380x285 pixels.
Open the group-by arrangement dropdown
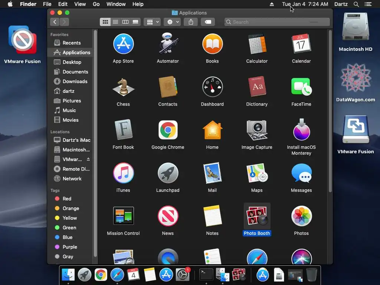point(152,22)
